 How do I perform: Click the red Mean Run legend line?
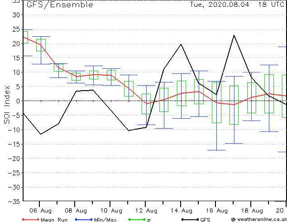(x=30, y=219)
